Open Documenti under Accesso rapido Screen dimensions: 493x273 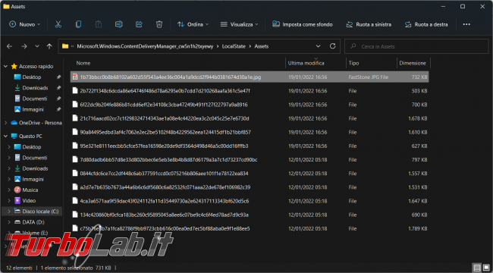tap(35, 99)
